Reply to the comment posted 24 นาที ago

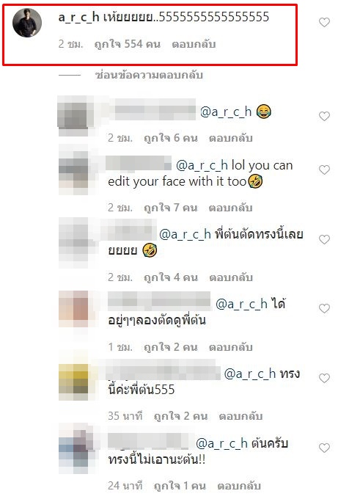(x=239, y=486)
